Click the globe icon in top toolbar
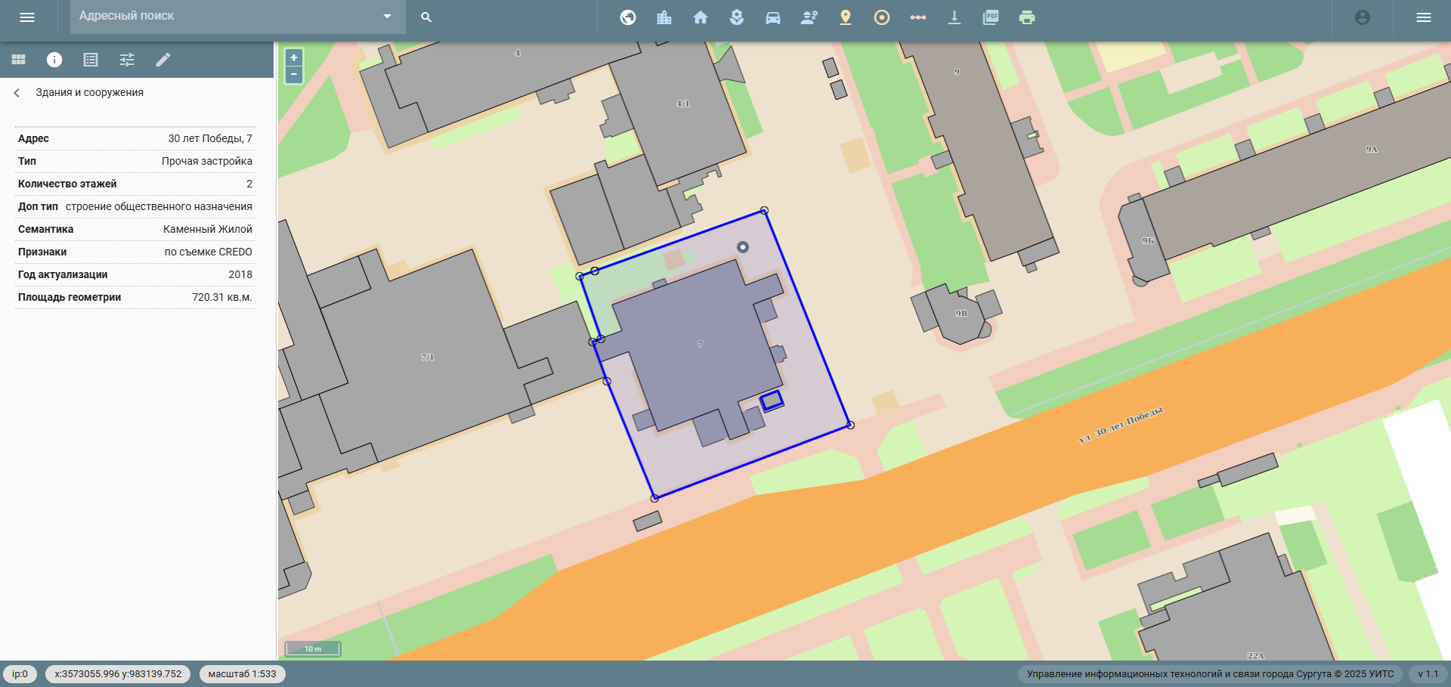 pyautogui.click(x=628, y=17)
